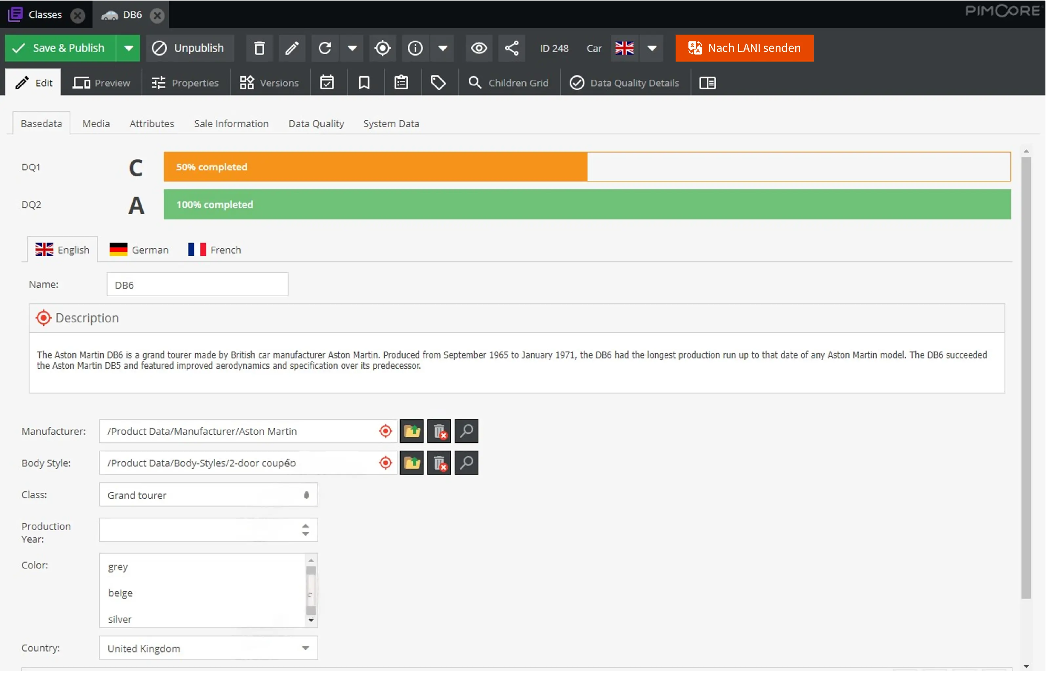
Task: Click inside the Description text area
Action: click(x=517, y=362)
